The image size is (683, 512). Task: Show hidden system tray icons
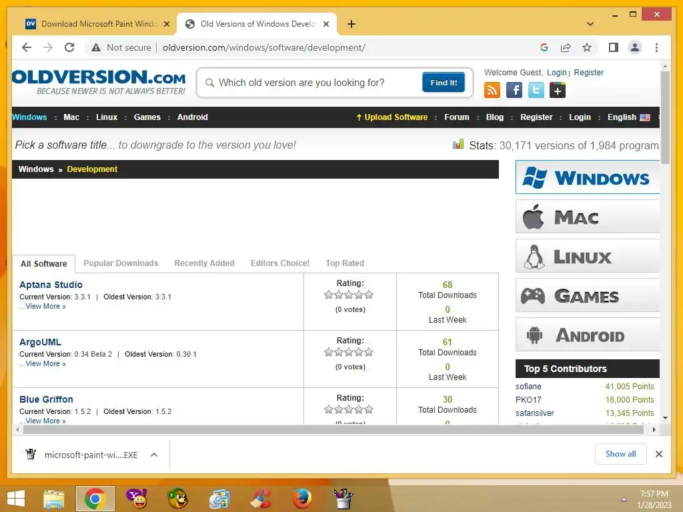pos(624,499)
